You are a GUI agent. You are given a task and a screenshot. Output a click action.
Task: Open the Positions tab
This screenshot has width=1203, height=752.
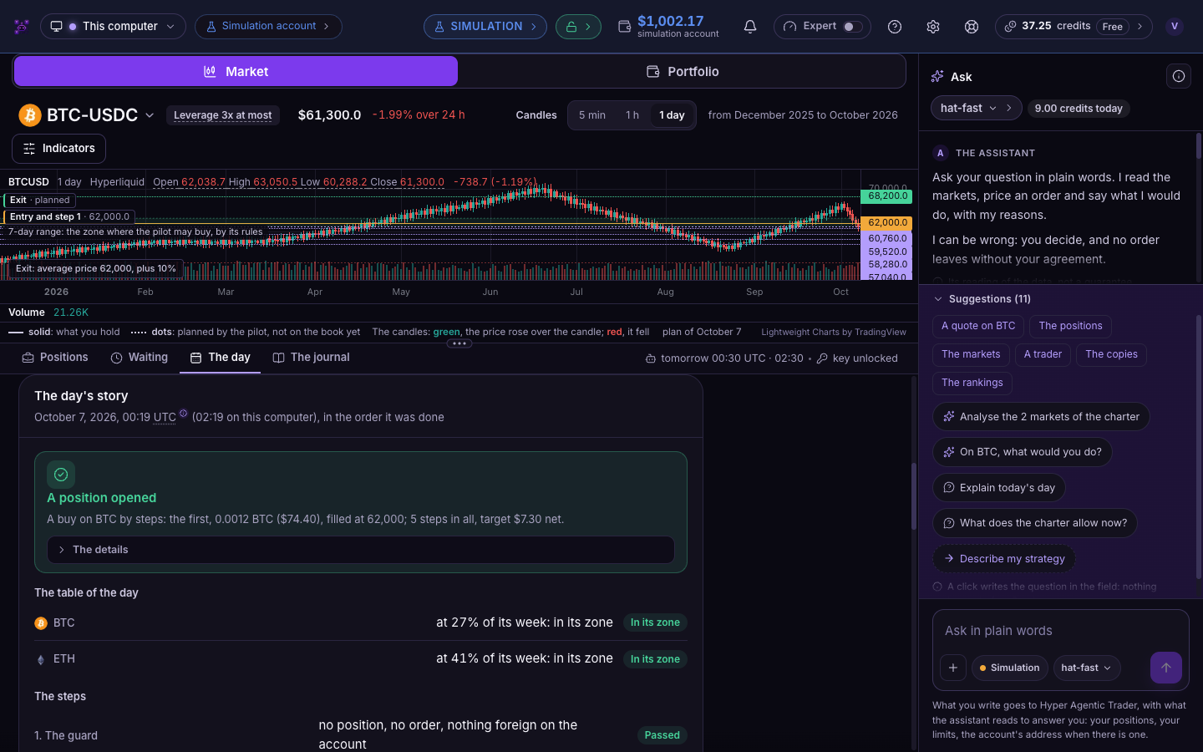[x=55, y=358]
